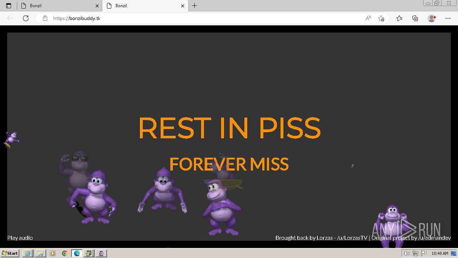This screenshot has height=258, width=458.
Task: Open Settings and more menu
Action: (448, 18)
